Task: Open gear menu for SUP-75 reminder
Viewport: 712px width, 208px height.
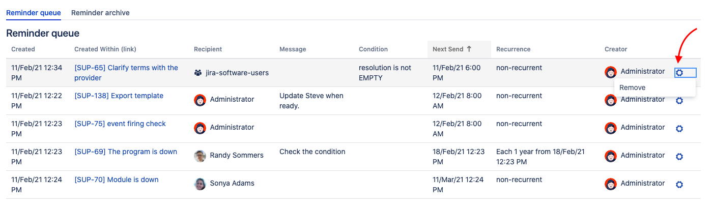Action: click(x=679, y=129)
